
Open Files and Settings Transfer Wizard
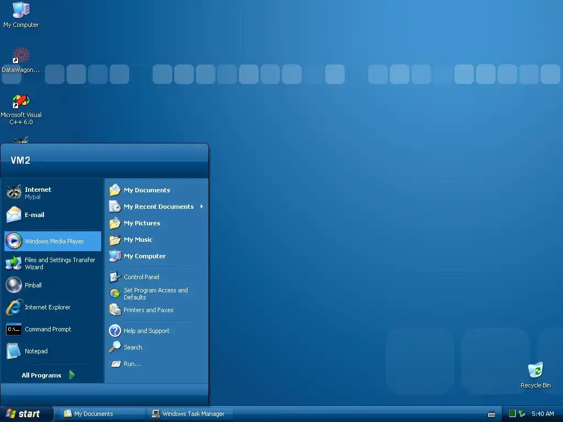[x=53, y=263]
